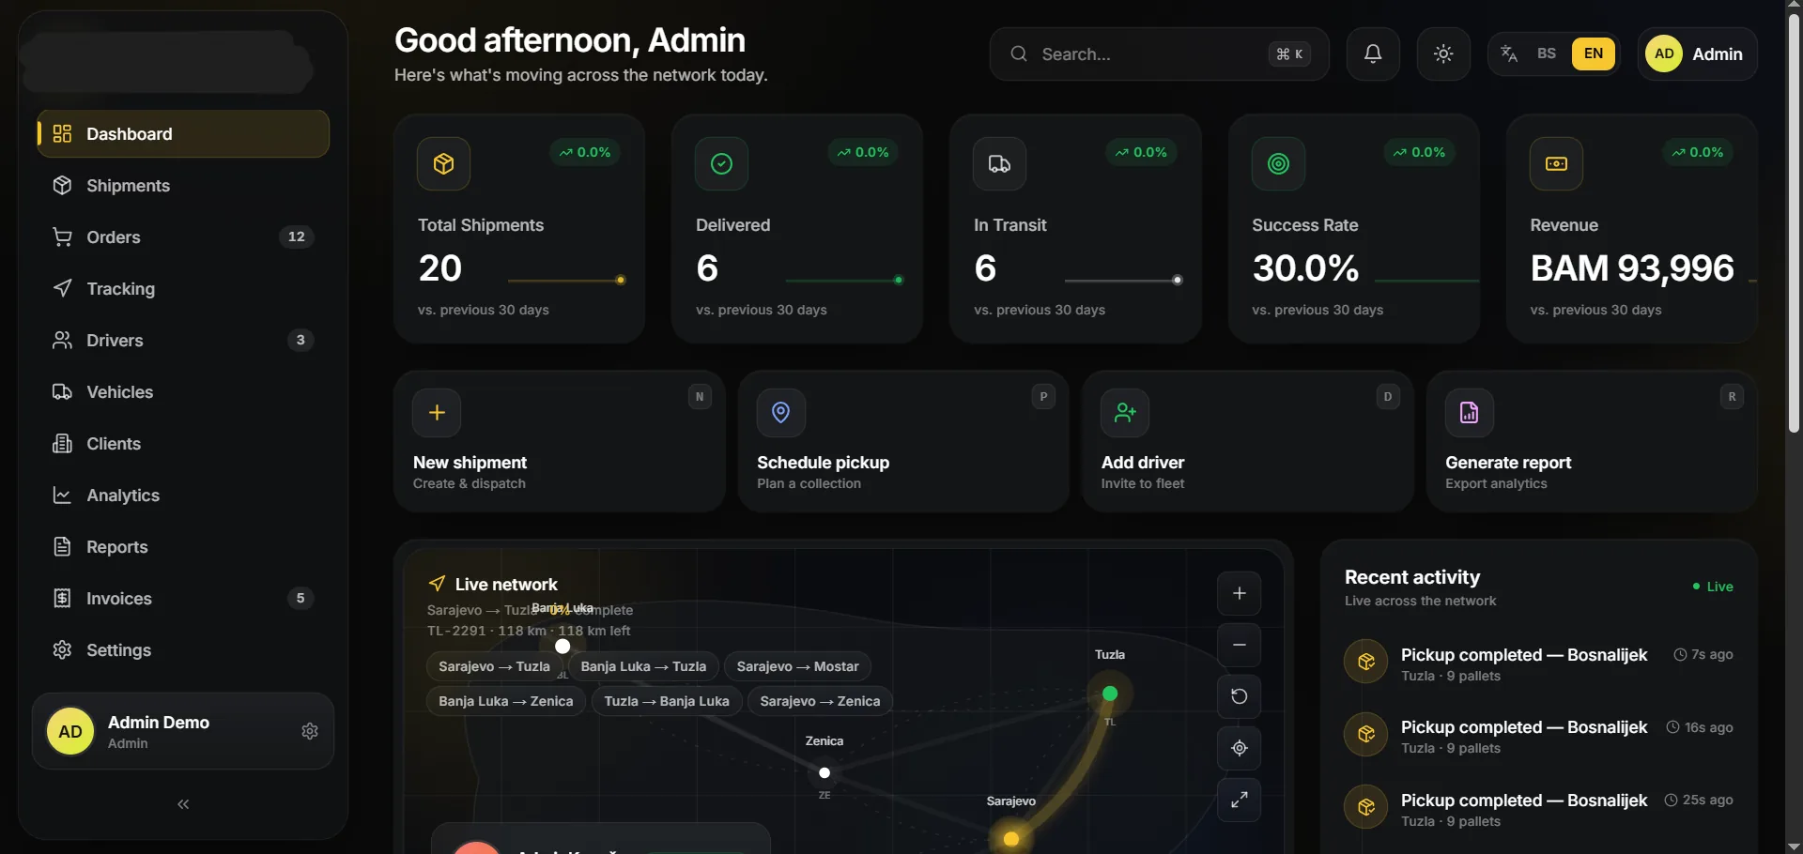The image size is (1803, 854).
Task: Select Sarajevo → Mostar route chip
Action: (797, 666)
